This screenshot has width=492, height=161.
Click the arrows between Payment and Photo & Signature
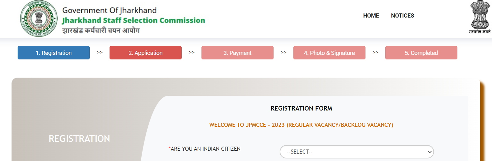pyautogui.click(x=283, y=52)
